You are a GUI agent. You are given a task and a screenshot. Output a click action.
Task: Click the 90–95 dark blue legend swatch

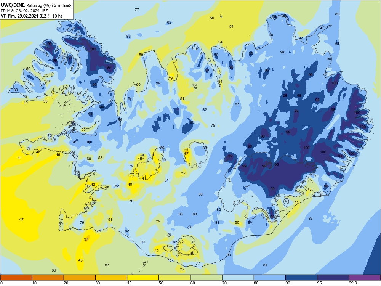[x=301, y=278]
